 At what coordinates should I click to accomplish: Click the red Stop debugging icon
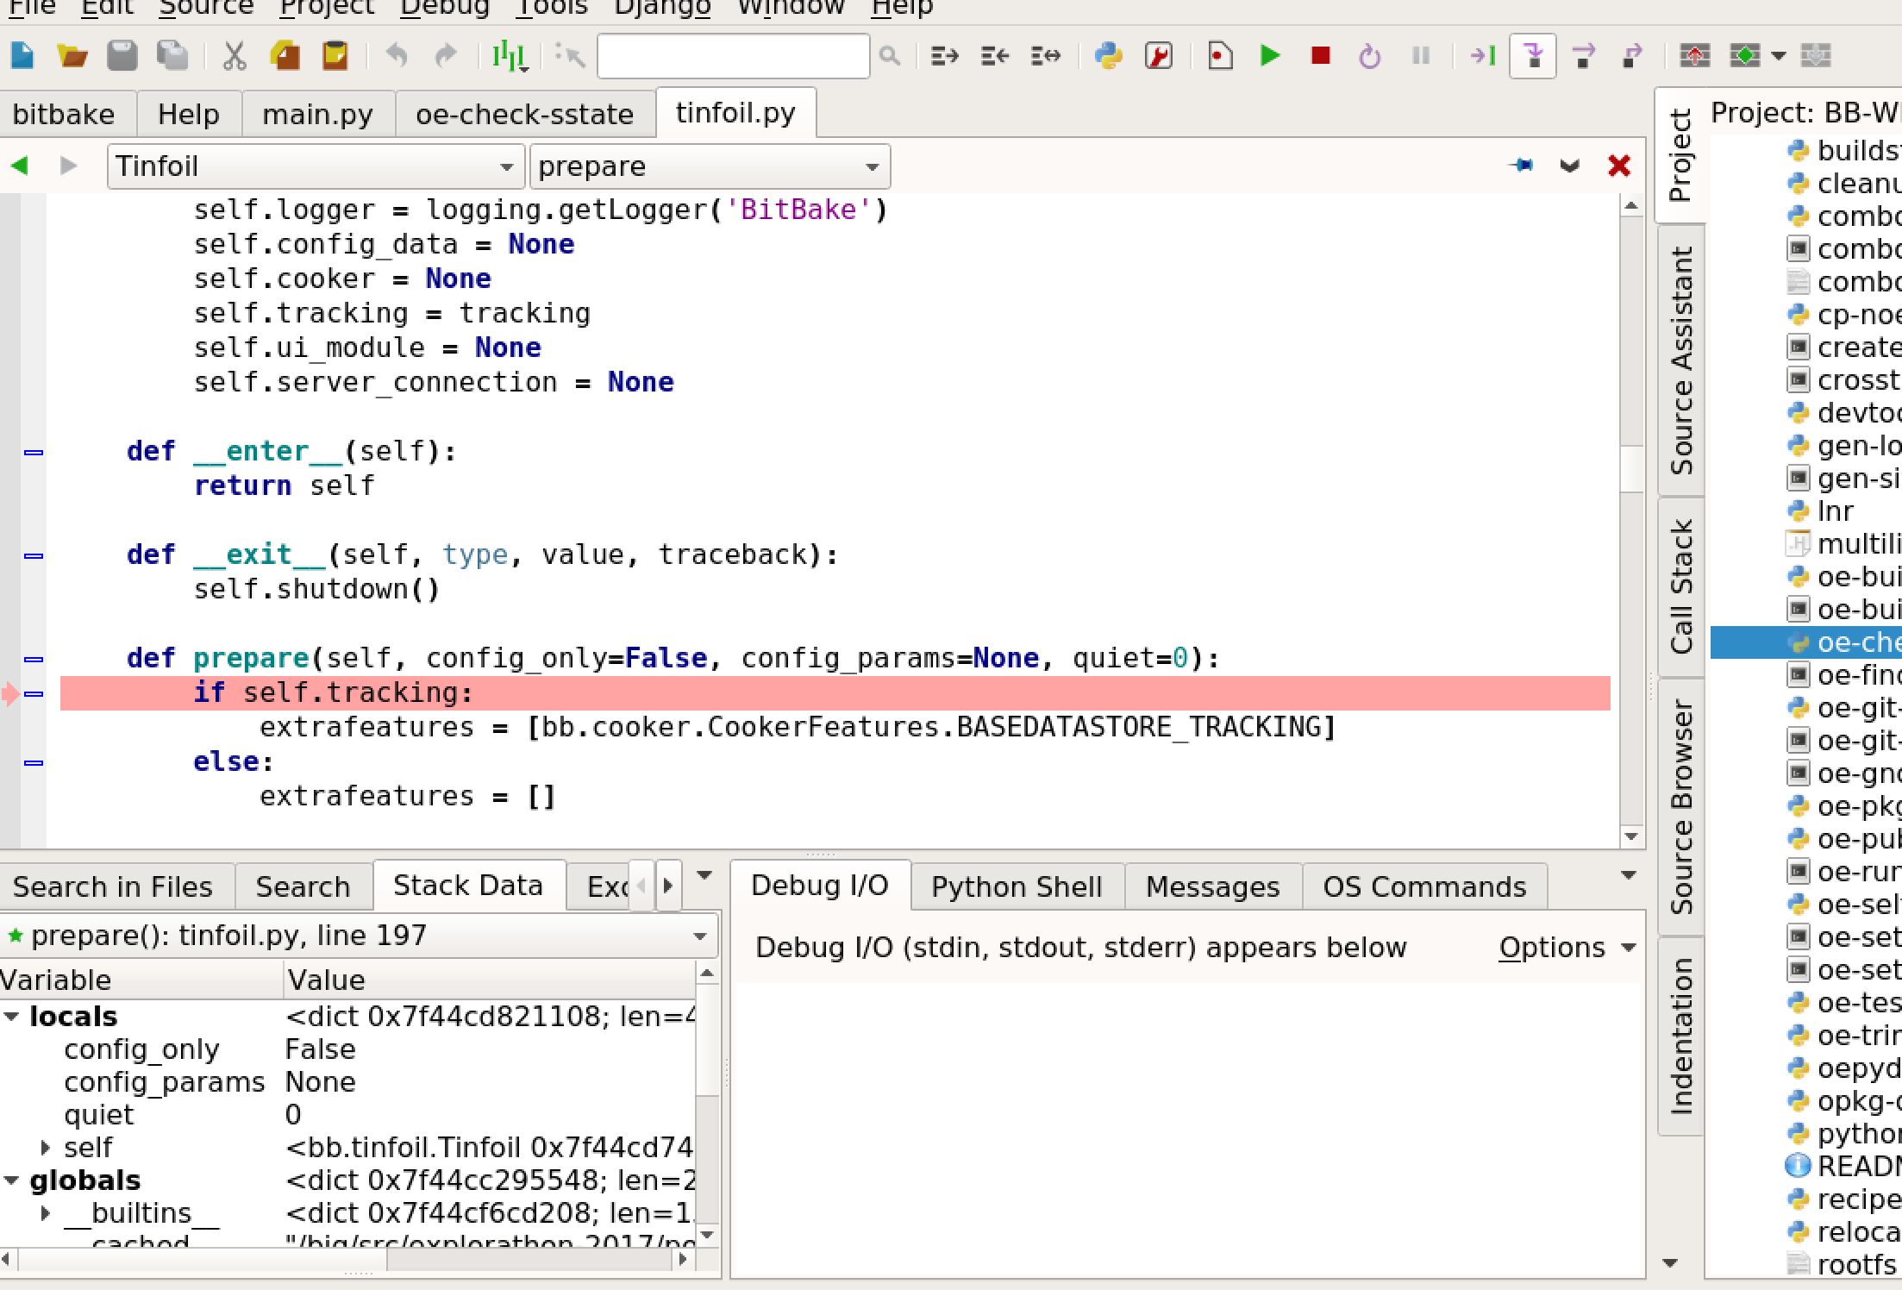coord(1320,57)
